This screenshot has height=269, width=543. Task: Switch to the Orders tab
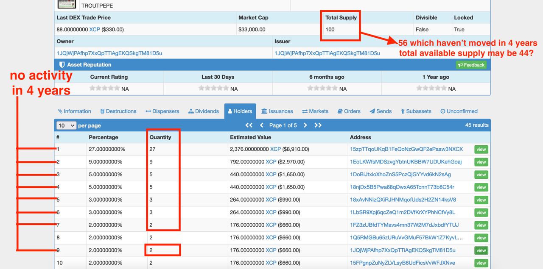click(x=349, y=111)
